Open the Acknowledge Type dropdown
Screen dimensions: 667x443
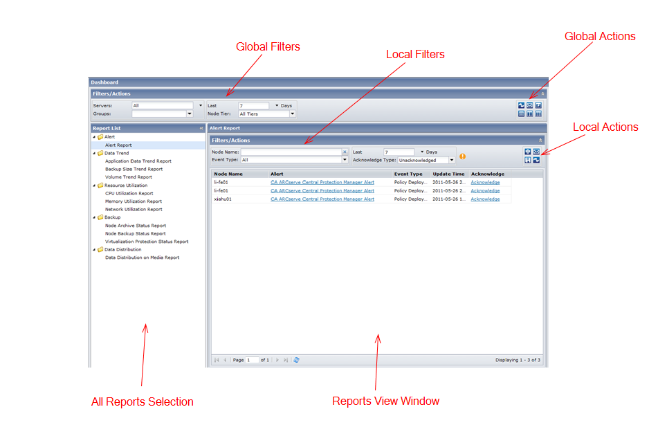click(453, 159)
